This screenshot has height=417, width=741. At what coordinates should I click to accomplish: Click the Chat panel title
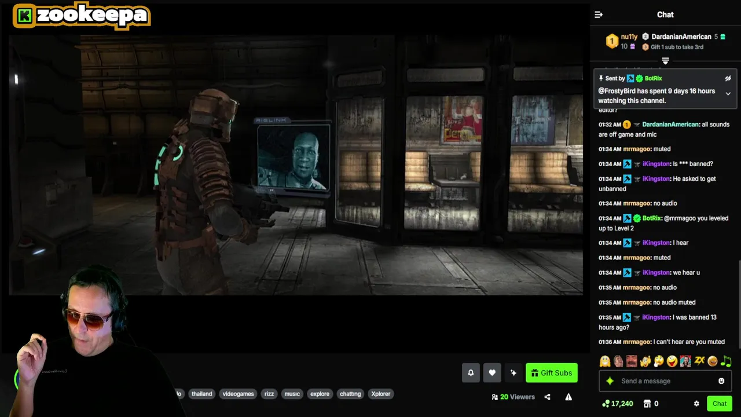(665, 14)
